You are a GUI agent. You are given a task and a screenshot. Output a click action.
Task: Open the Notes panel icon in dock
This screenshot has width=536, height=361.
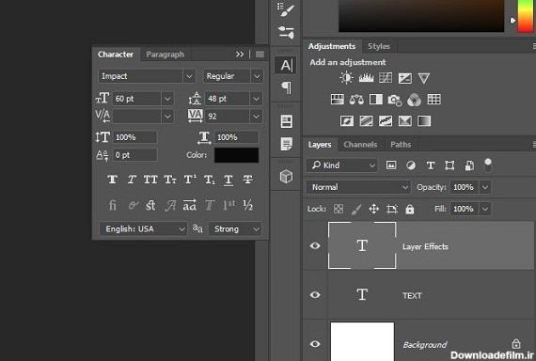[x=286, y=144]
